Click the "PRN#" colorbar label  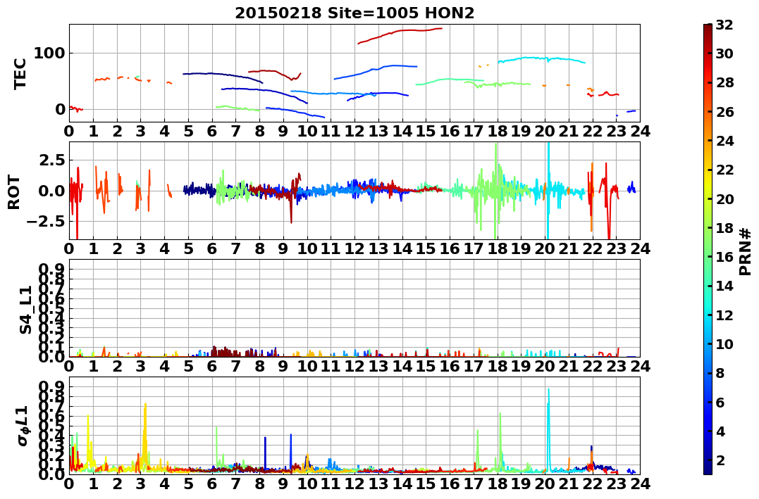[x=746, y=252]
